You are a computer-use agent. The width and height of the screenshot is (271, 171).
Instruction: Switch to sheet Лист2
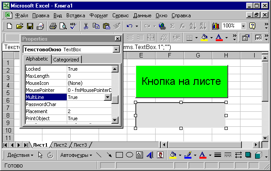point(60,145)
